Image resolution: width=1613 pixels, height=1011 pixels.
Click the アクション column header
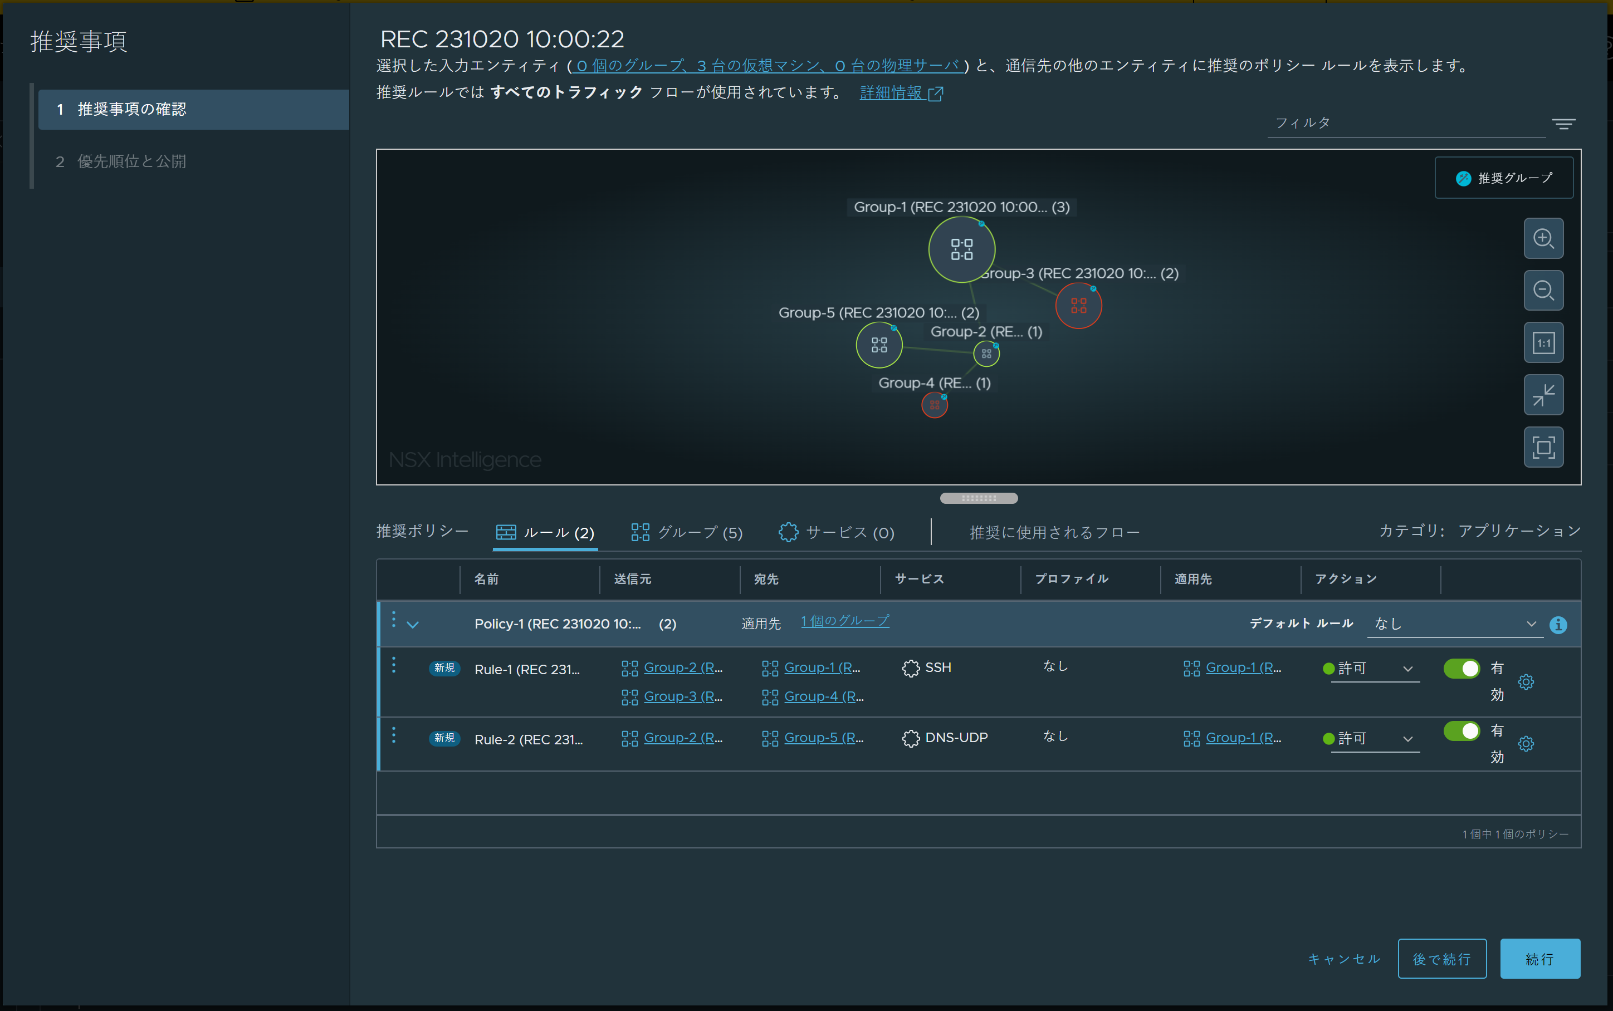(x=1346, y=579)
